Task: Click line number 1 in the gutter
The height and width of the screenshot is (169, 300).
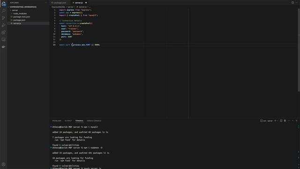Action: tap(55, 10)
